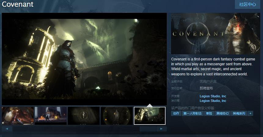Click the plus button to add tags

point(250,114)
